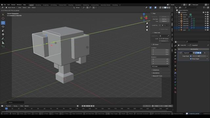Image resolution: width=210 pixels, height=118 pixels.
Task: Select the Move tool in the toolbar
Action: point(3,23)
